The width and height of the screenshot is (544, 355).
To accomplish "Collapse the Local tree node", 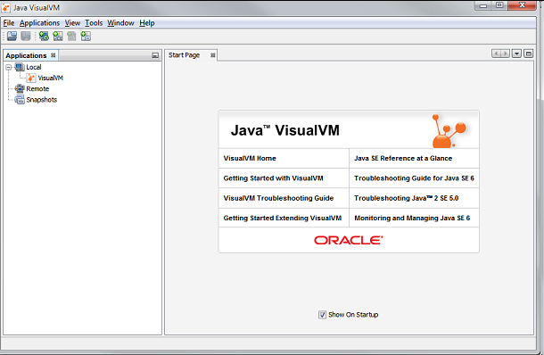I will coord(9,67).
